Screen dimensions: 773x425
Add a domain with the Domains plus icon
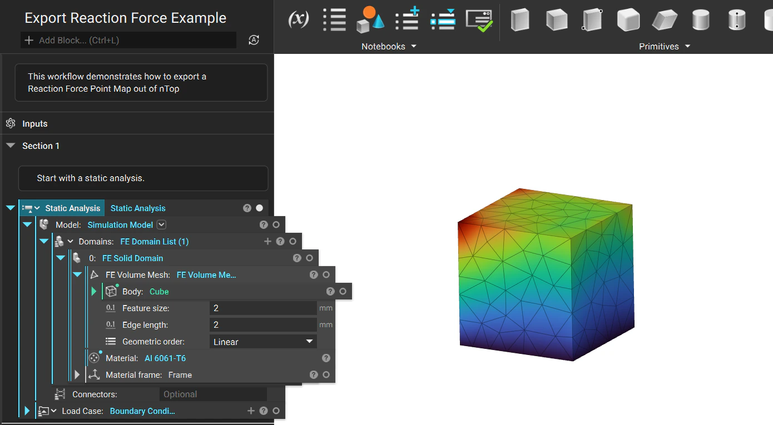tap(267, 241)
